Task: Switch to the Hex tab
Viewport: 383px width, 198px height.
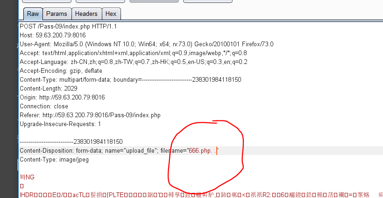Action: [111, 14]
